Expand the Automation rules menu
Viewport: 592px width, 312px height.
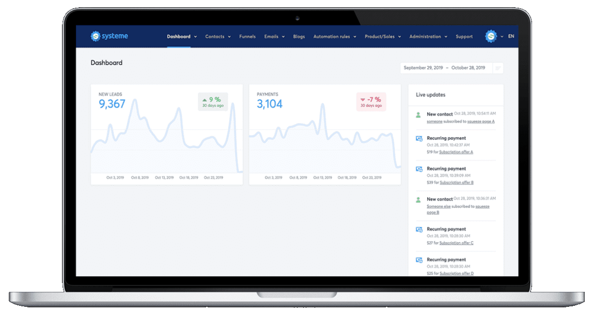click(x=335, y=37)
